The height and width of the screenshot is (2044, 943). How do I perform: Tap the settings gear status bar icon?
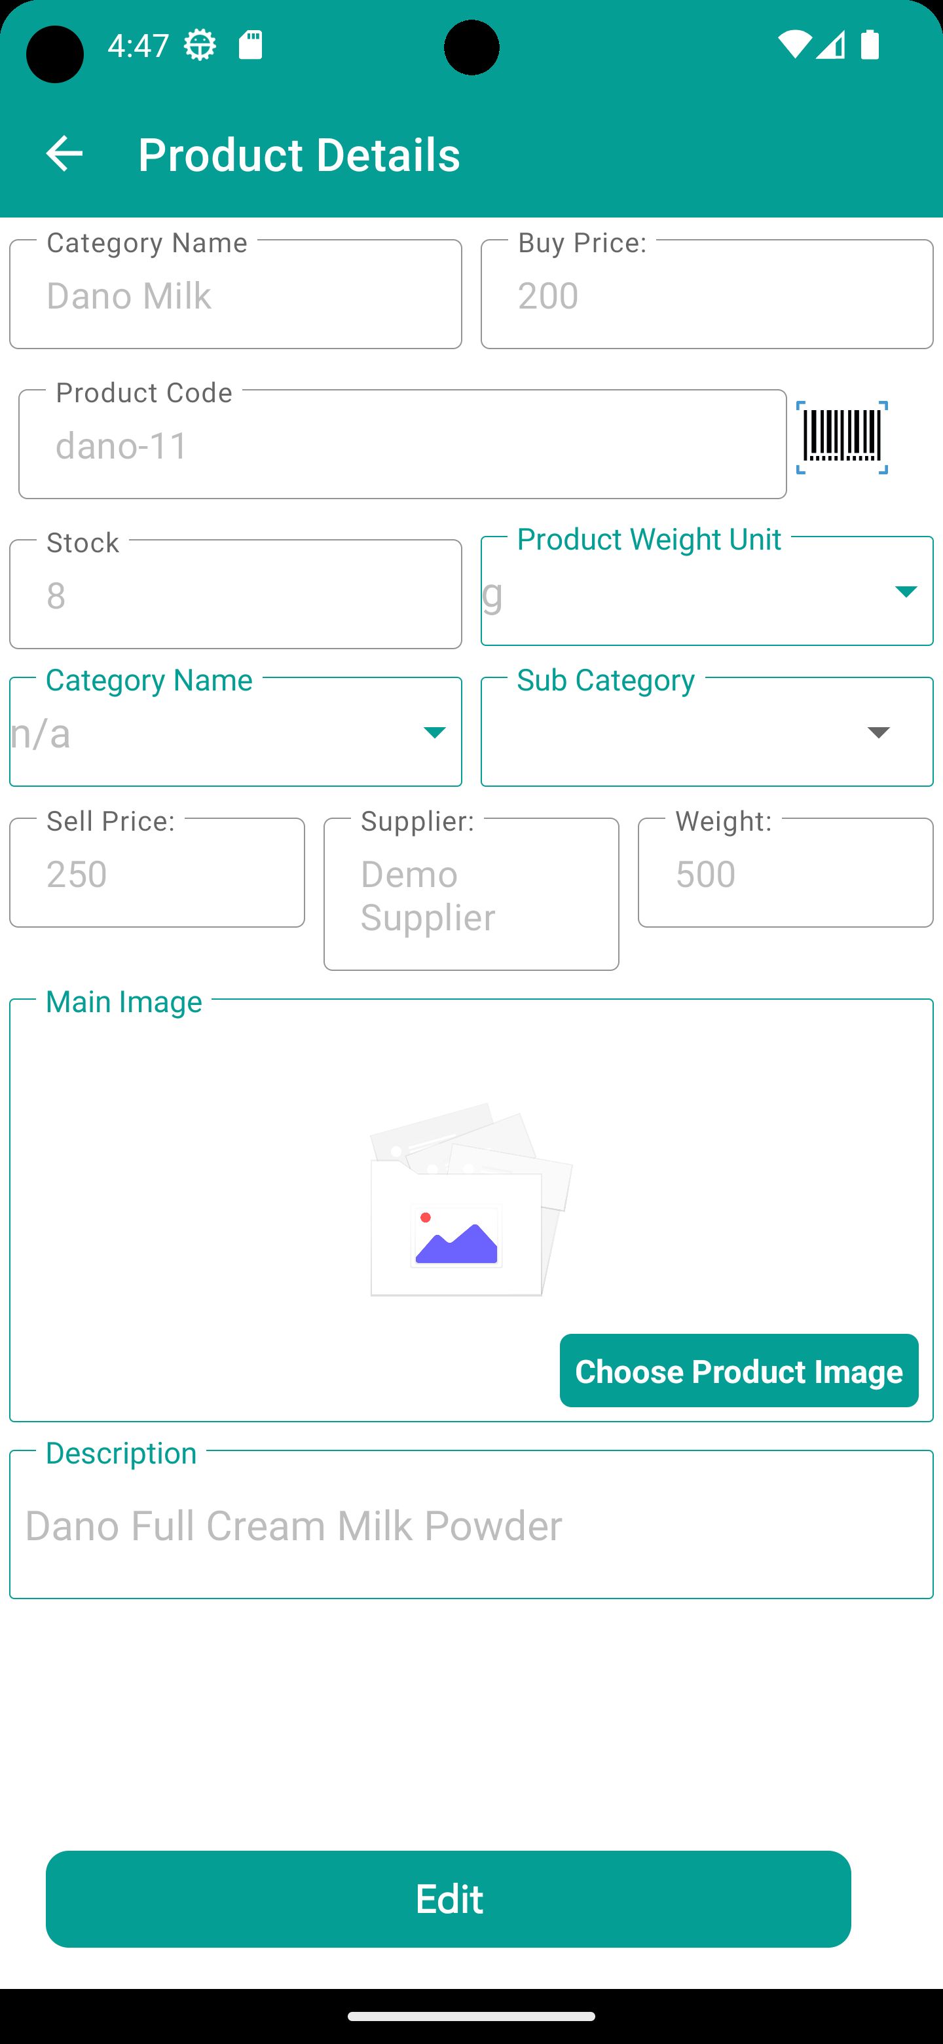click(x=200, y=45)
